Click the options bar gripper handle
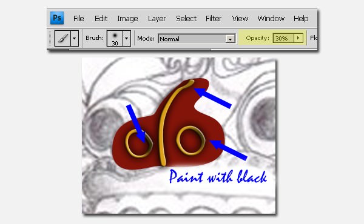This screenshot has width=364, height=224. 50,38
